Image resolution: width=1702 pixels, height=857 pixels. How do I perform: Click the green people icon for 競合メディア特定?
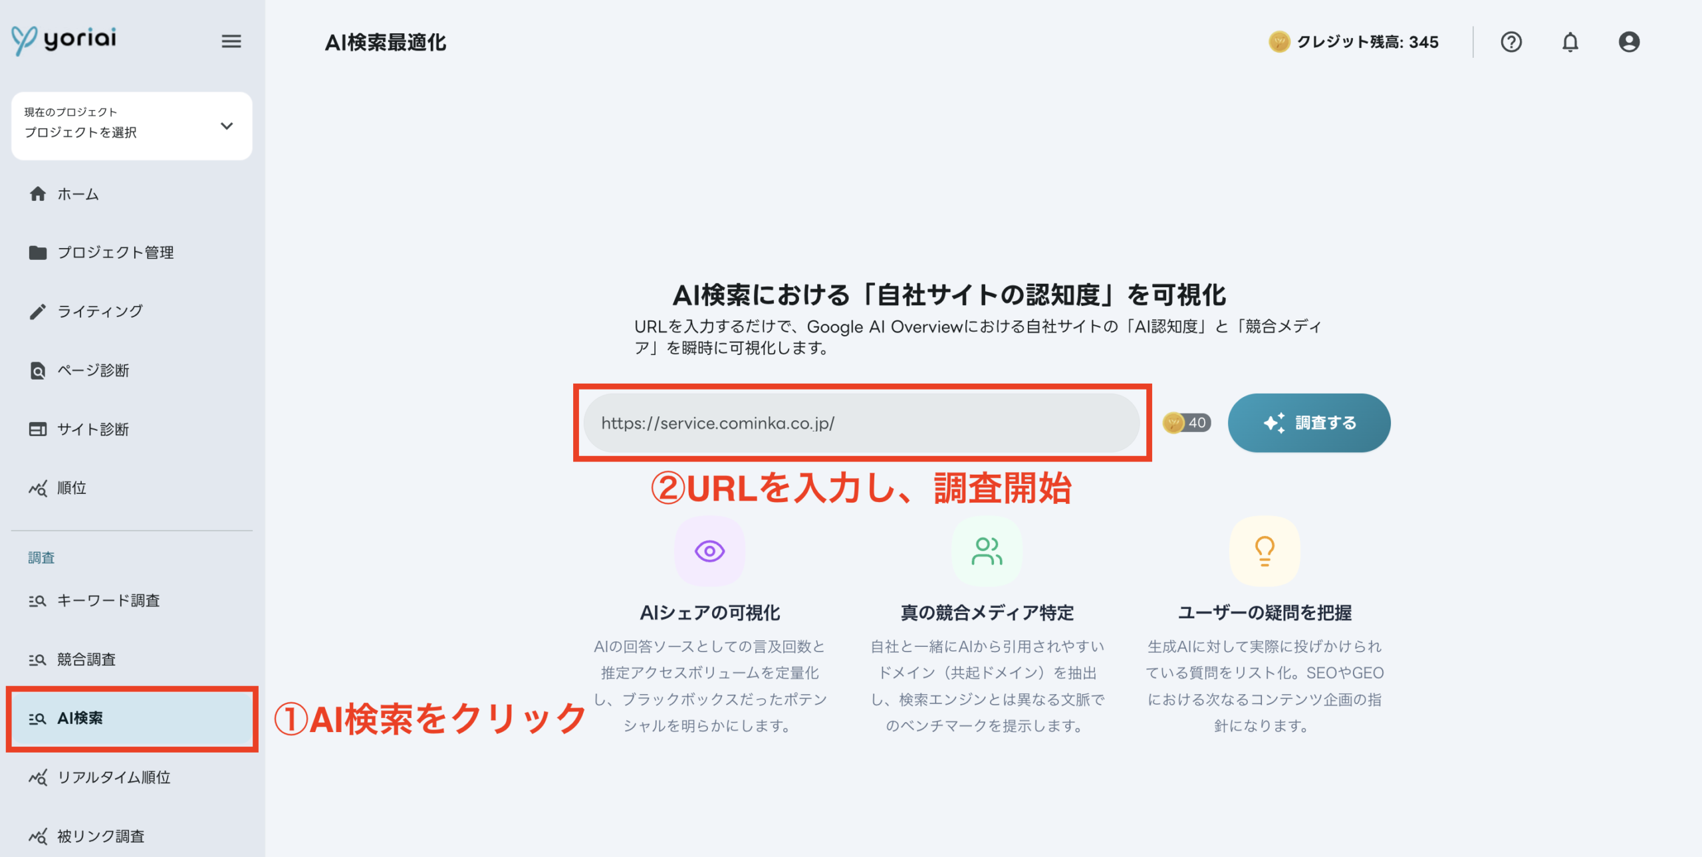coord(987,551)
